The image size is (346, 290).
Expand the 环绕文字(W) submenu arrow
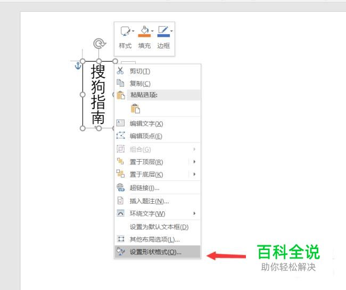(194, 213)
